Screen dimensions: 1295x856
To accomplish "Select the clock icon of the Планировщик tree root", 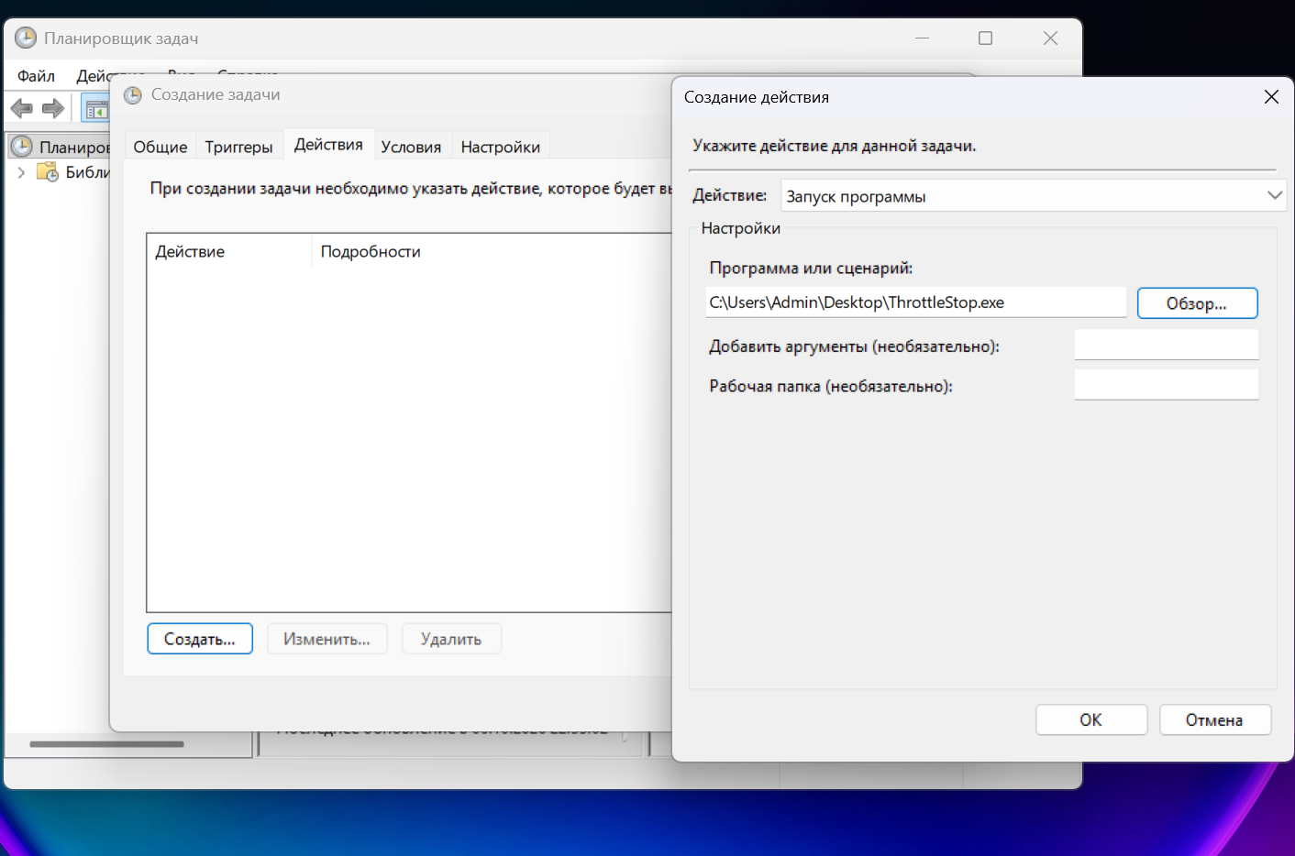I will (x=22, y=147).
